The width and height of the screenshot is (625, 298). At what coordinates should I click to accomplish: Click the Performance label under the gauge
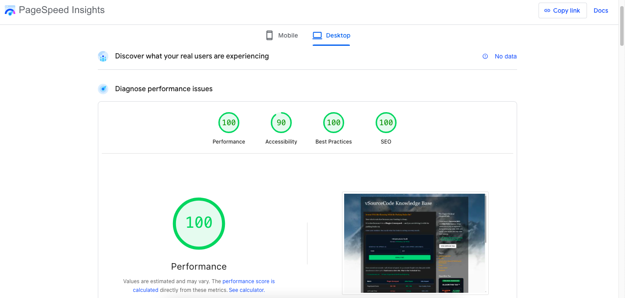click(229, 142)
